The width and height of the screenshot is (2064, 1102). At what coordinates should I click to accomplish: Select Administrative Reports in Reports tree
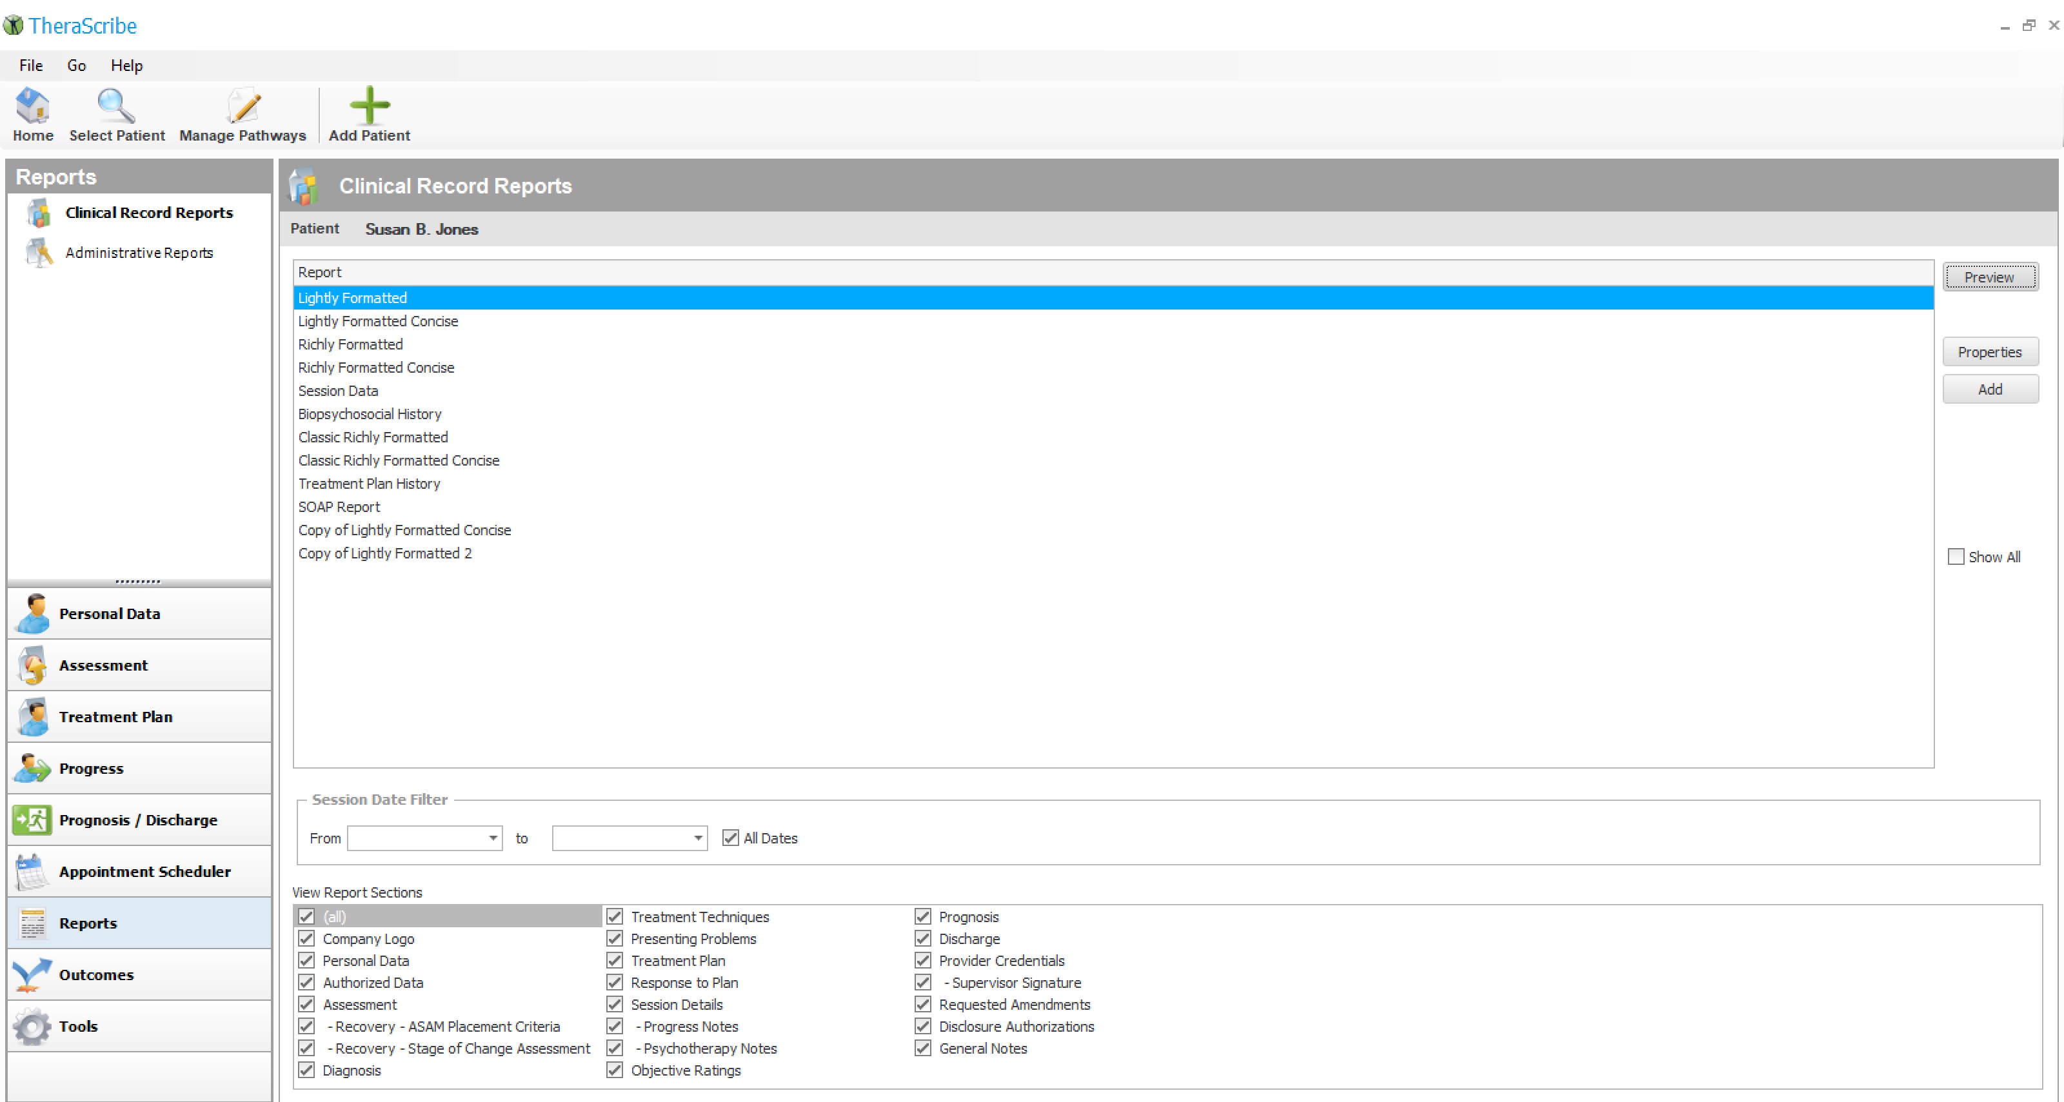[139, 253]
